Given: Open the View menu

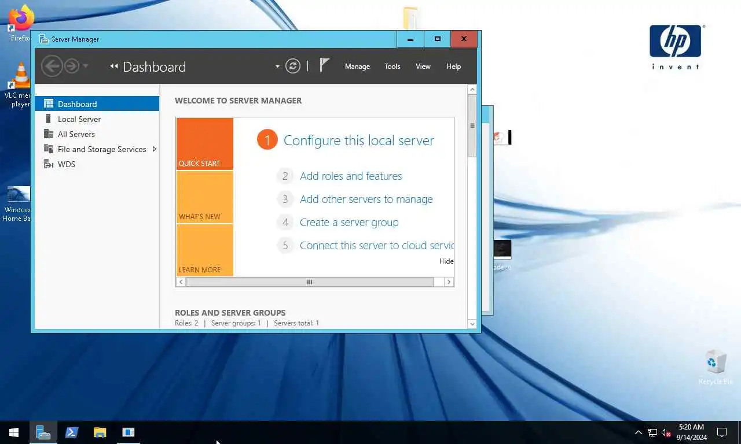Looking at the screenshot, I should [x=423, y=66].
